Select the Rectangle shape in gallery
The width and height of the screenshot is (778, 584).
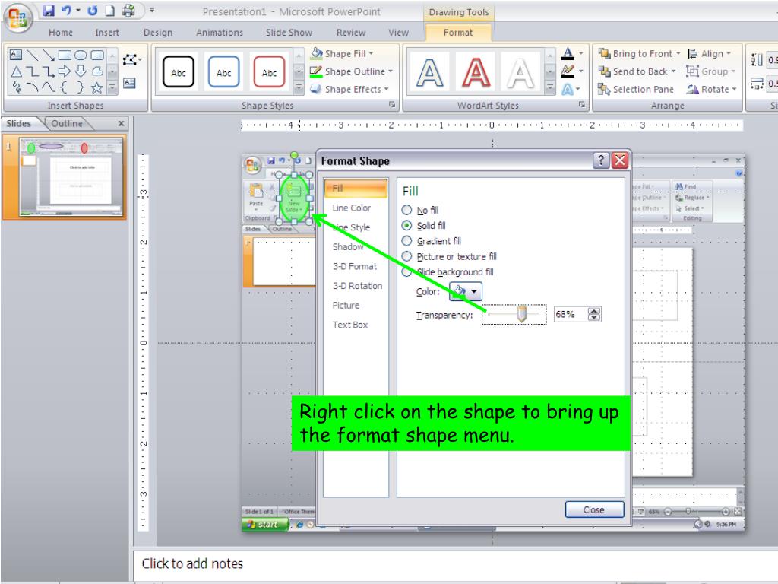65,55
